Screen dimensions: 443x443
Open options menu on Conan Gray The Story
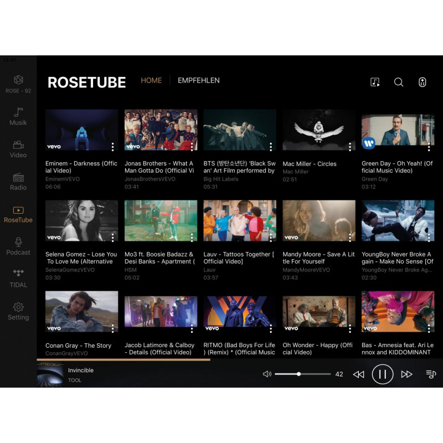pyautogui.click(x=113, y=328)
